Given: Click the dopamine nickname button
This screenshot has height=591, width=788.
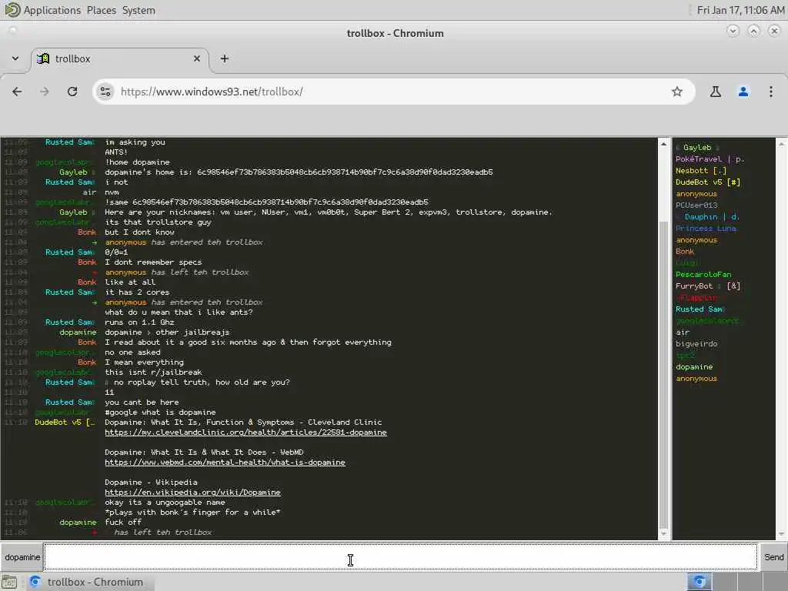Looking at the screenshot, I should pyautogui.click(x=22, y=557).
